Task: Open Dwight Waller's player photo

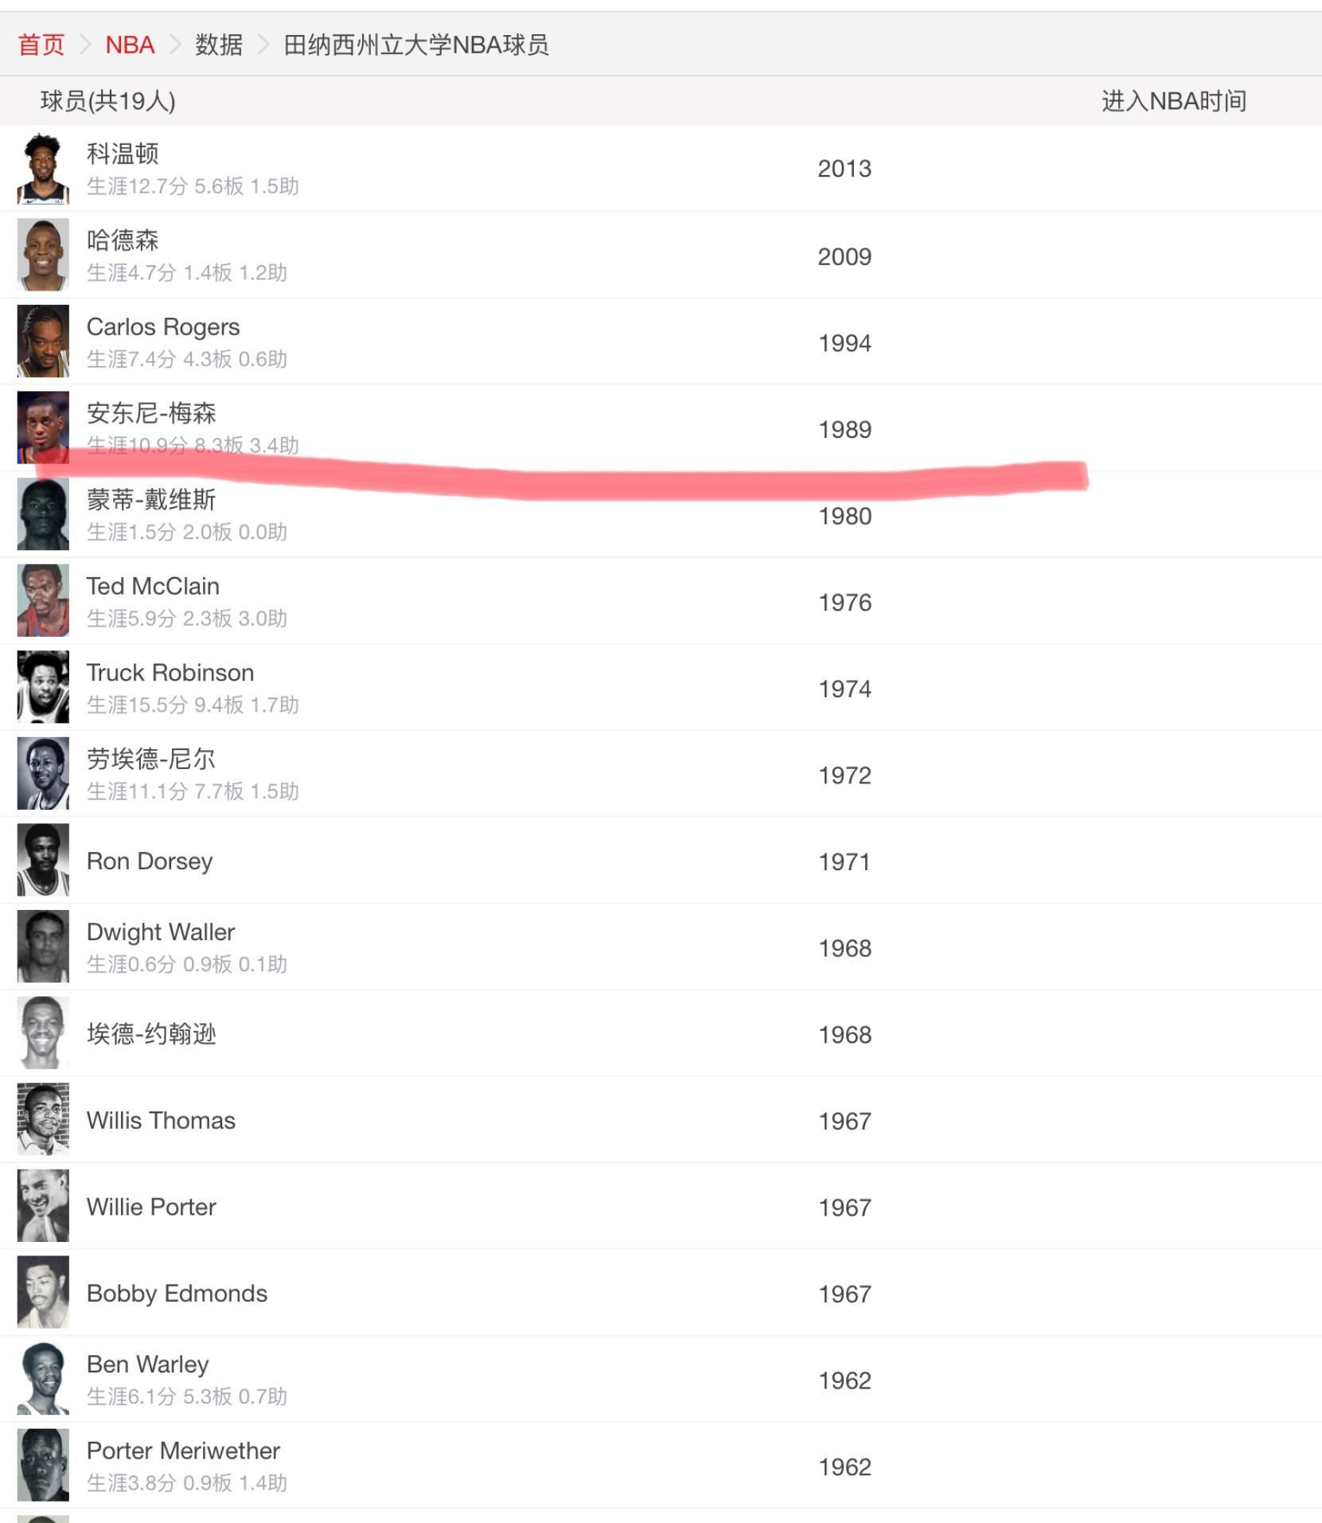Action: click(x=43, y=947)
